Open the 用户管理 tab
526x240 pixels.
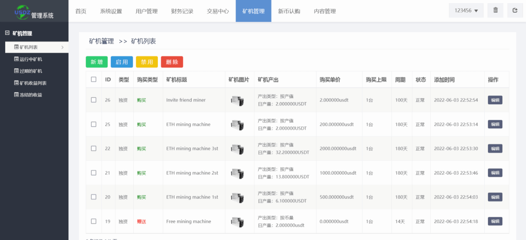click(x=146, y=11)
